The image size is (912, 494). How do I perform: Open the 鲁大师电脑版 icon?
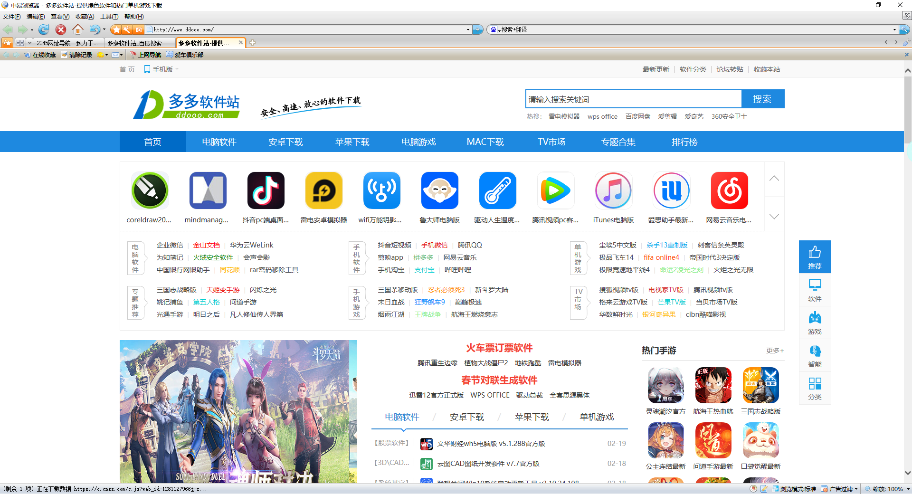tap(439, 190)
